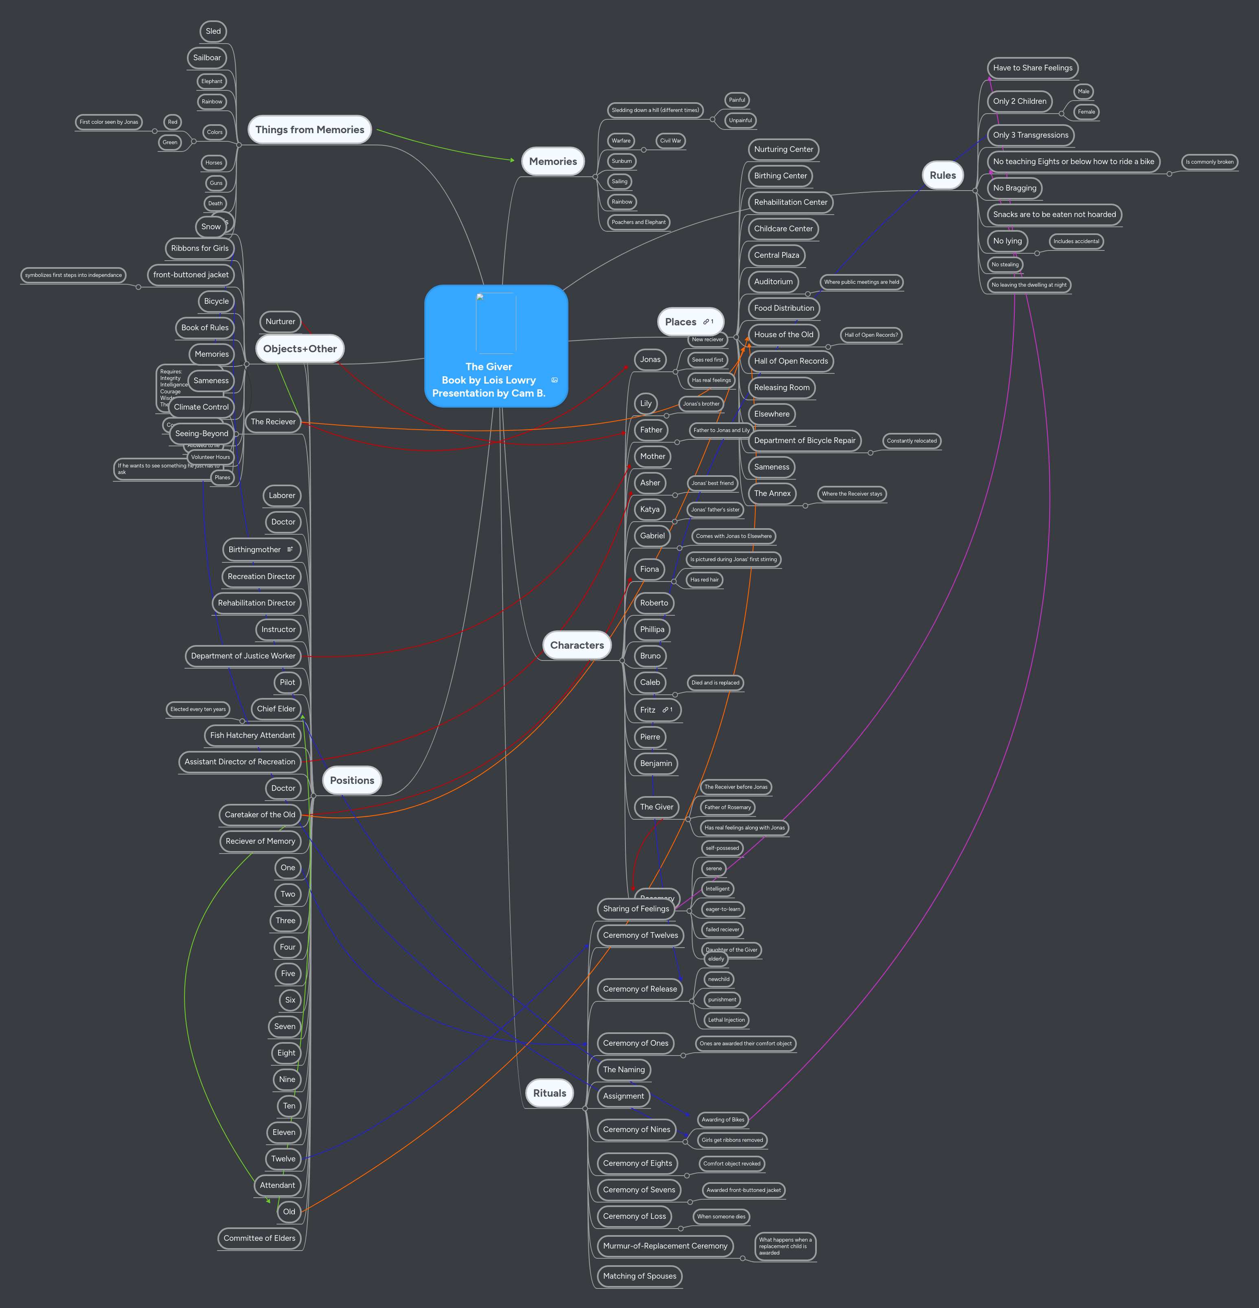Collapse Caleb's 'Died and is replaced' branch

(x=675, y=695)
